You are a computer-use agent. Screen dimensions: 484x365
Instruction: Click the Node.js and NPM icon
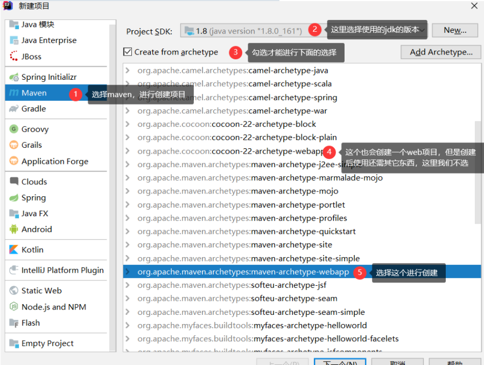click(x=13, y=307)
